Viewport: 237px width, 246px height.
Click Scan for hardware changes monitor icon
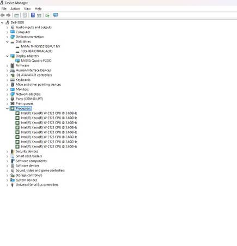coord(56,15)
